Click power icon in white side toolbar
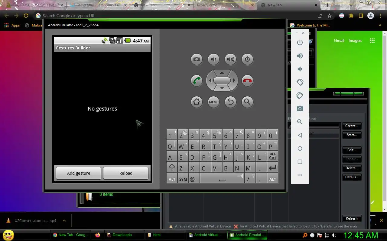Image resolution: width=387 pixels, height=241 pixels. (x=300, y=42)
